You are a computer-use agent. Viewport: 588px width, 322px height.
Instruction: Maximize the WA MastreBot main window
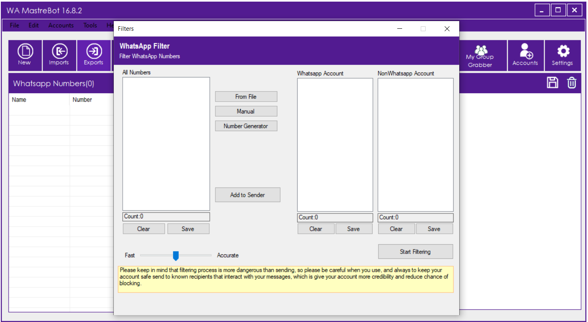[x=558, y=11]
